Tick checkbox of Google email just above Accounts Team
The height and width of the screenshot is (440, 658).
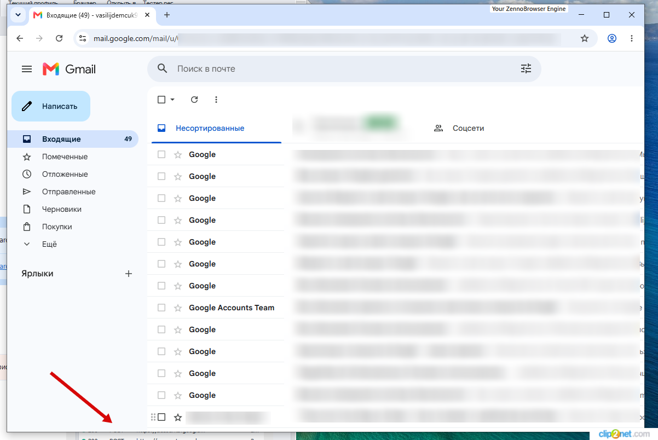pyautogui.click(x=161, y=286)
